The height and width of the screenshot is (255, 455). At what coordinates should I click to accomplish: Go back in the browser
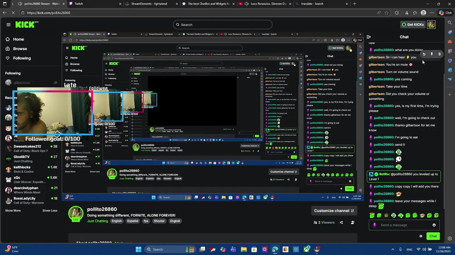point(5,13)
